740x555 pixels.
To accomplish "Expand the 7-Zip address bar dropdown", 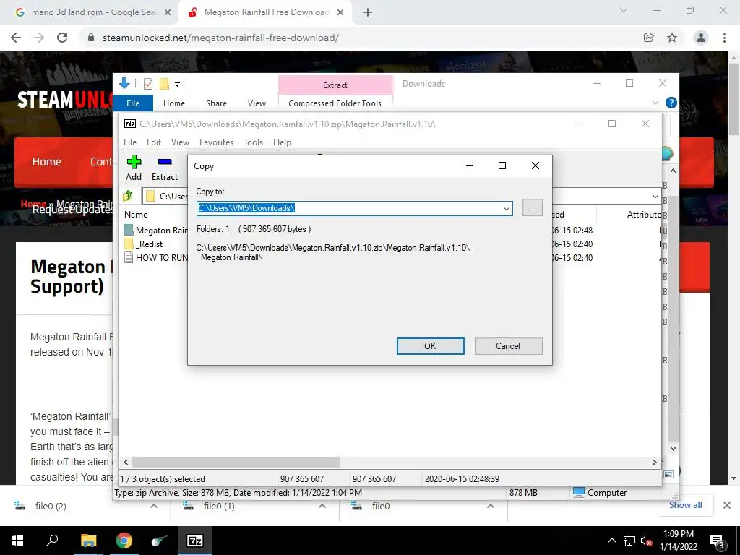I will [x=655, y=196].
